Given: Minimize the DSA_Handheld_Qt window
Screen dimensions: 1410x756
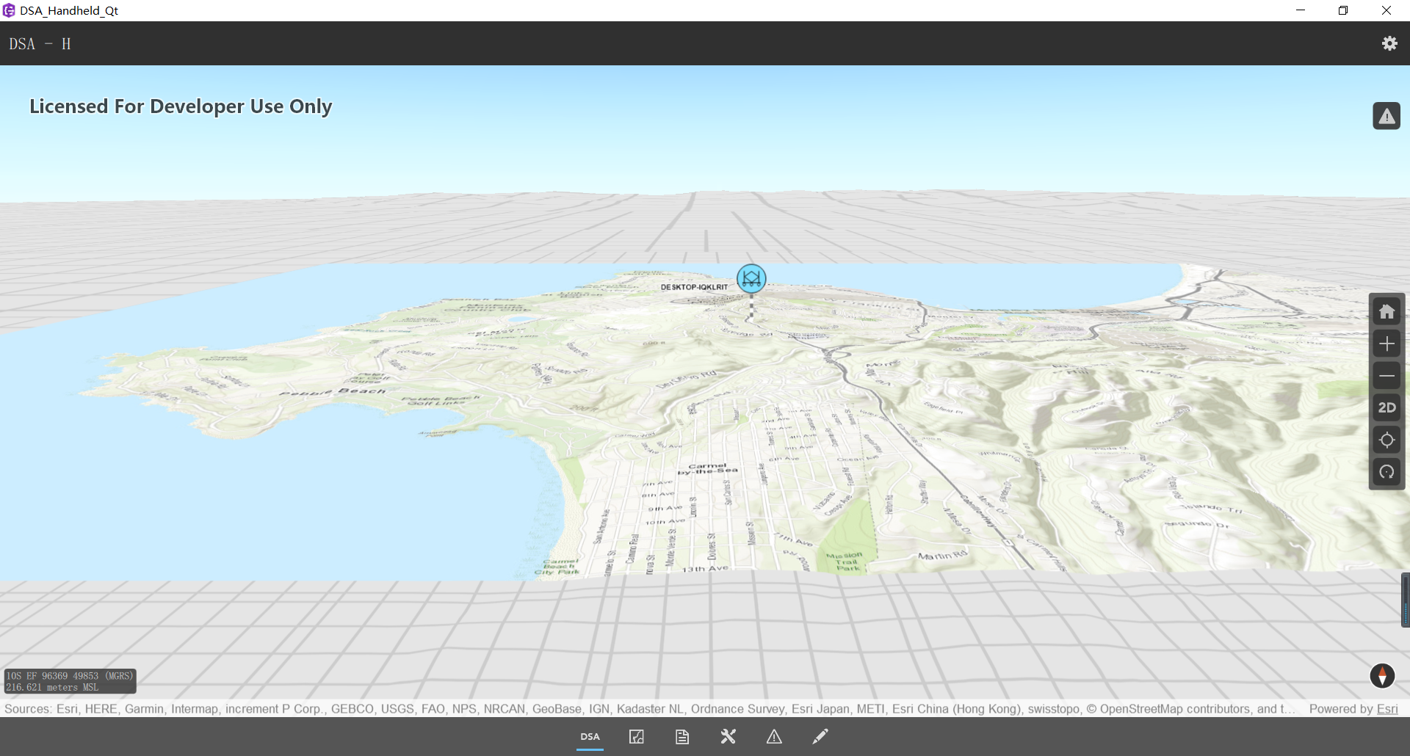Looking at the screenshot, I should pyautogui.click(x=1301, y=10).
